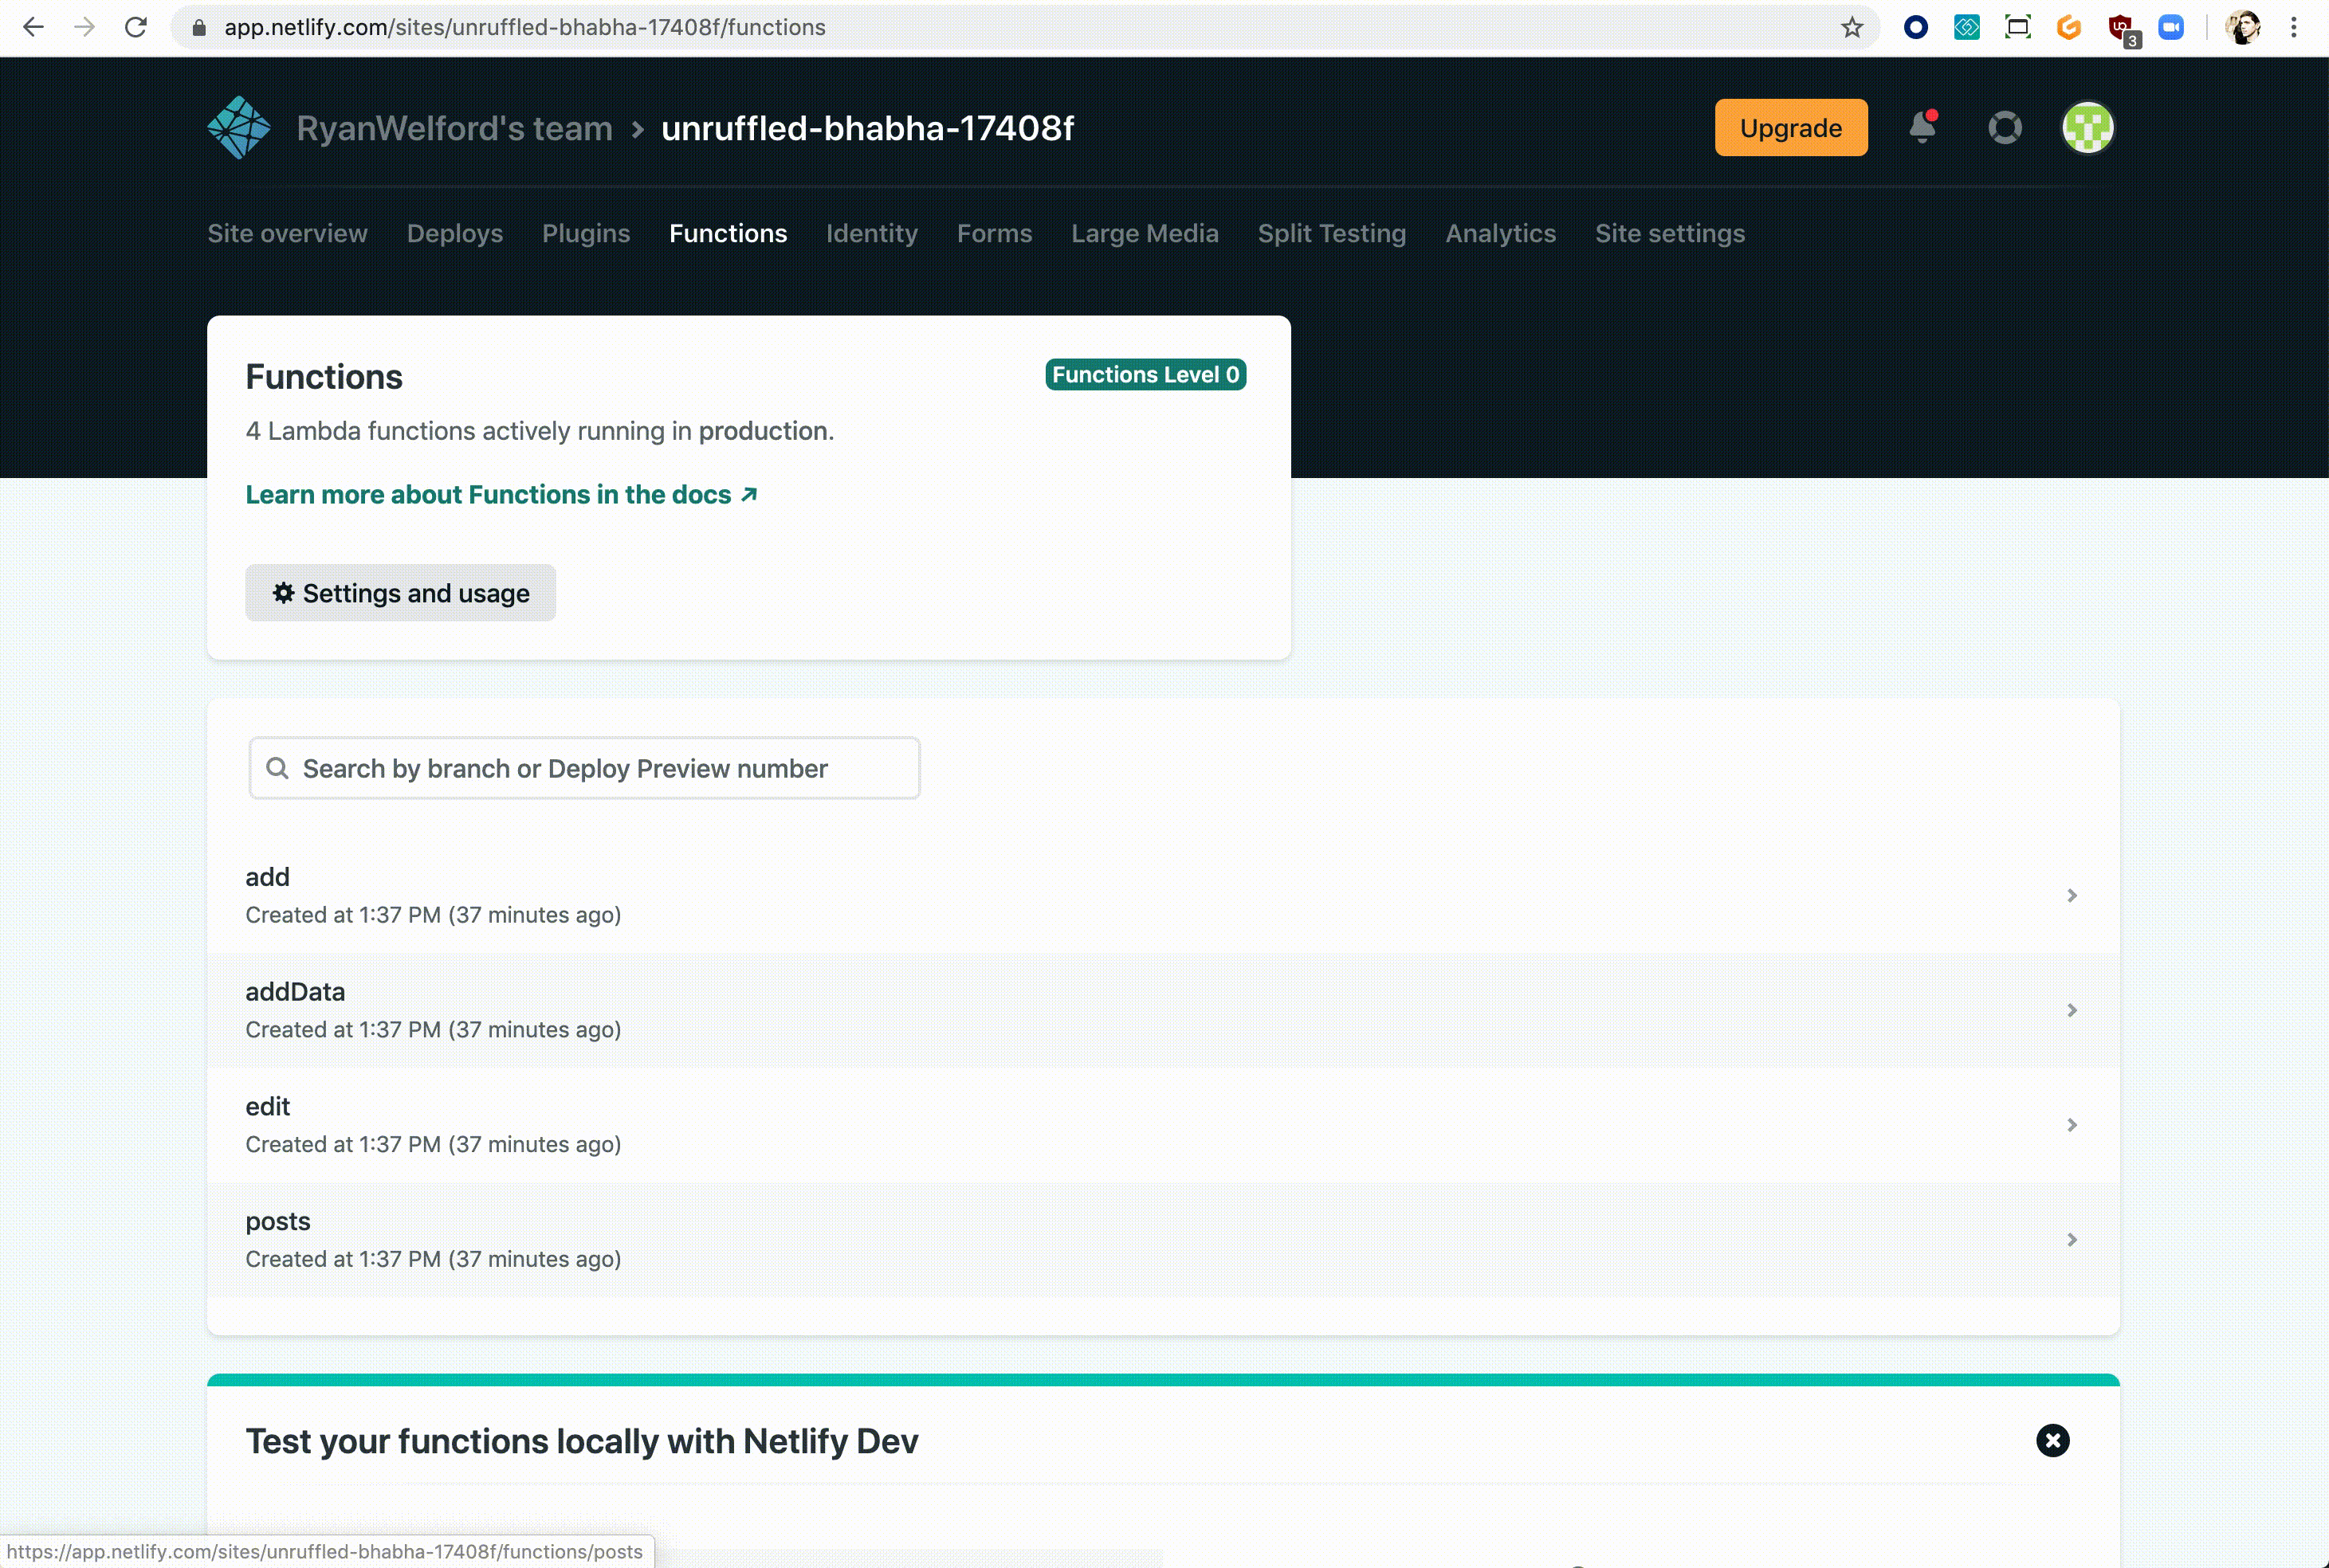The height and width of the screenshot is (1568, 2329).
Task: Expand the posts function chevron
Action: 2071,1239
